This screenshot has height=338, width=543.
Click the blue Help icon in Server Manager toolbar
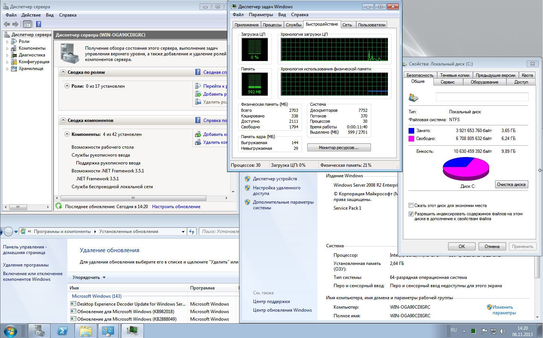tap(38, 24)
